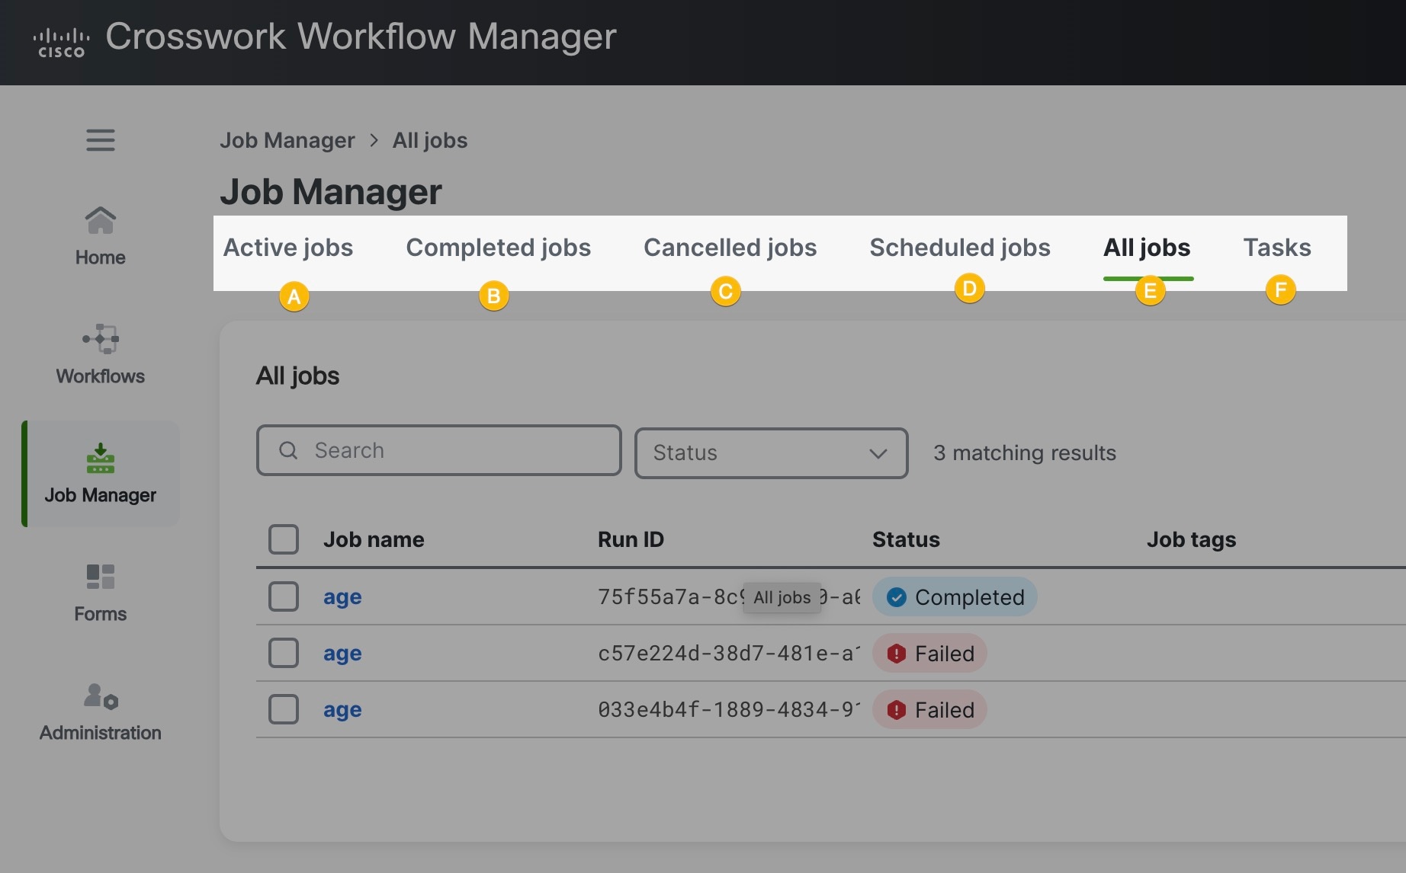Viewport: 1406px width, 873px height.
Task: Switch to the Scheduled jobs tab
Action: [x=959, y=248]
